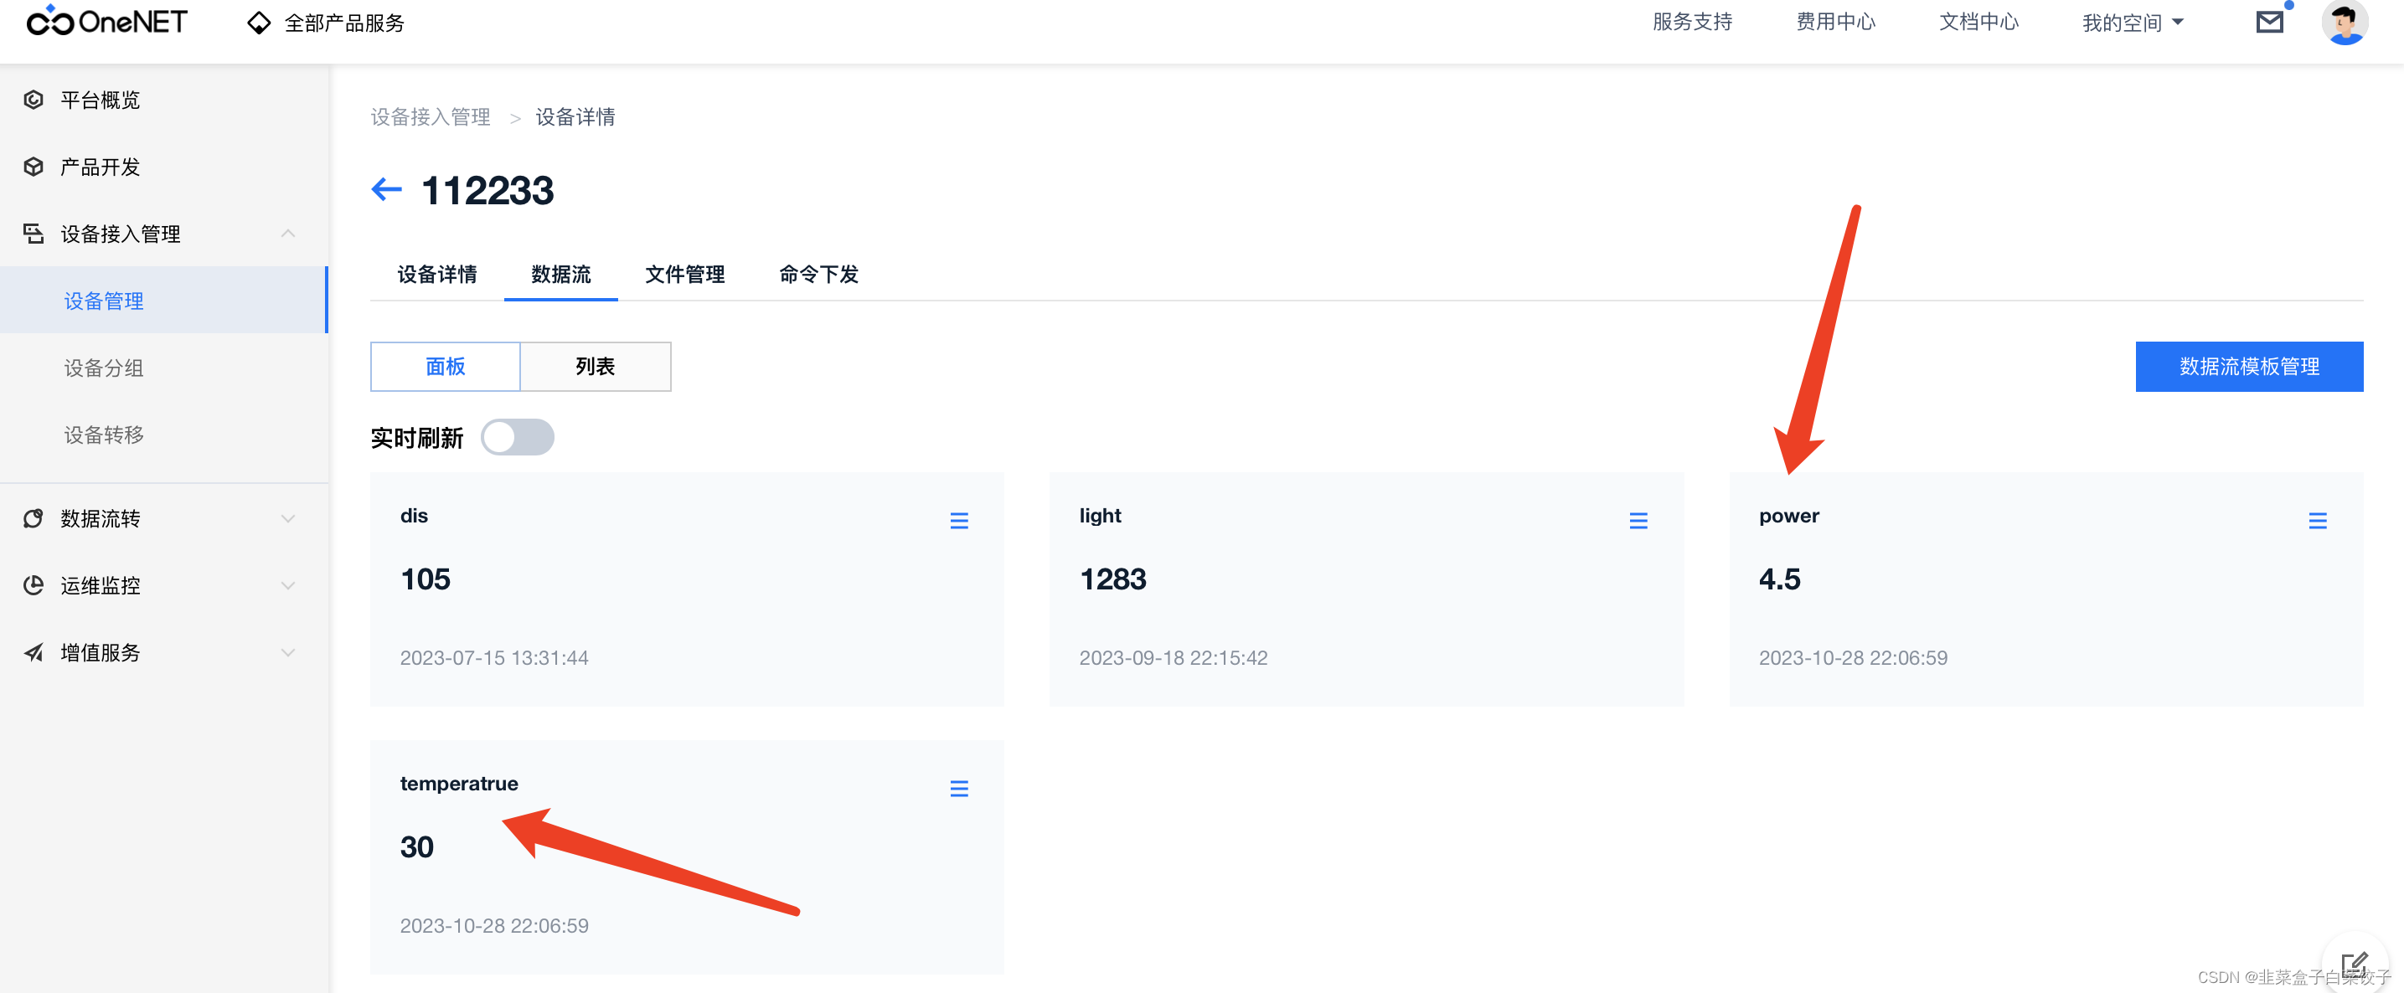Screen dimensions: 2404x993
Task: Click the 数据流模板管理 button
Action: click(x=2248, y=367)
